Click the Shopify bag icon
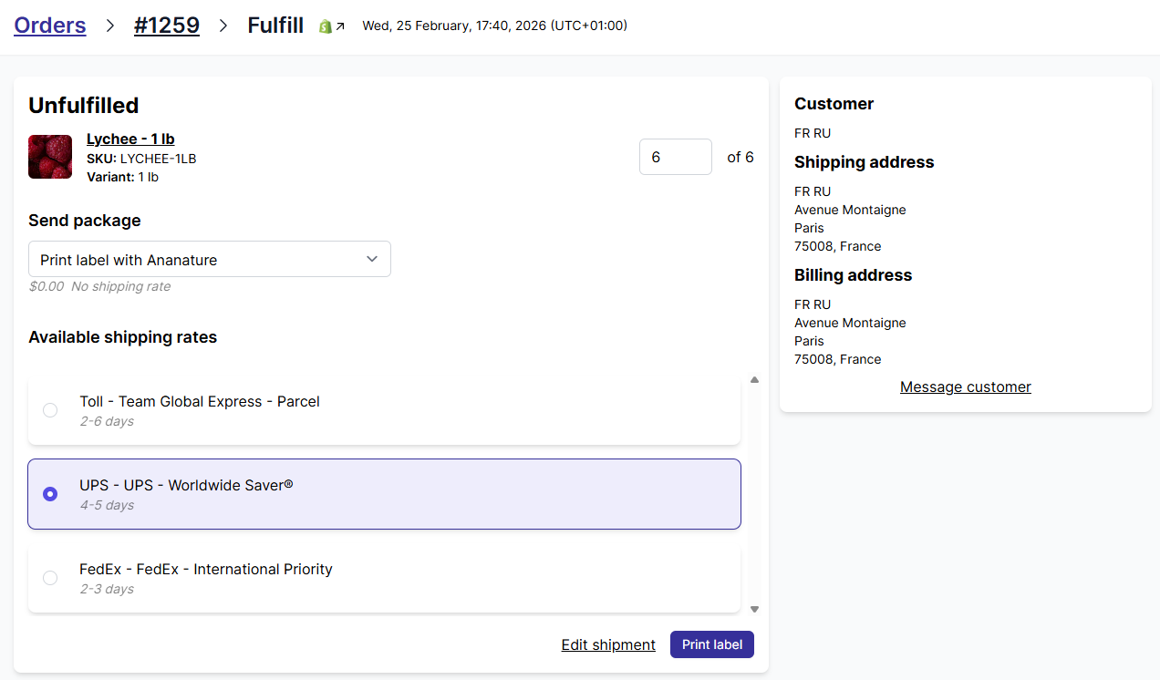Image resolution: width=1160 pixels, height=680 pixels. point(325,26)
